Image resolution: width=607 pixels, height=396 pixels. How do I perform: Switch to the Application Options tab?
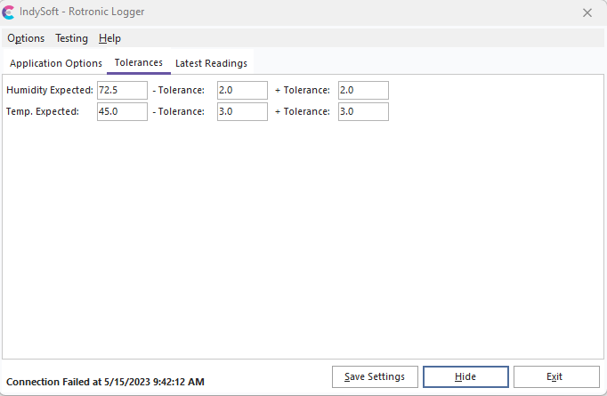[x=56, y=63]
